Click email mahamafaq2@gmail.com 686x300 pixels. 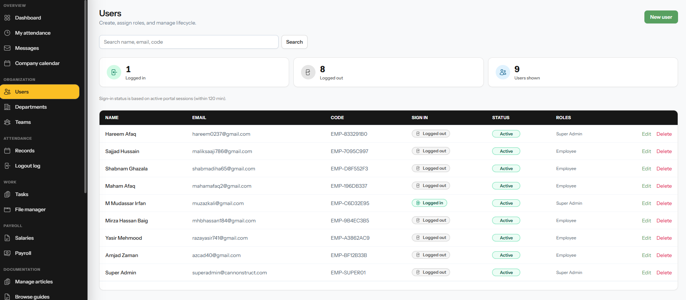point(221,186)
